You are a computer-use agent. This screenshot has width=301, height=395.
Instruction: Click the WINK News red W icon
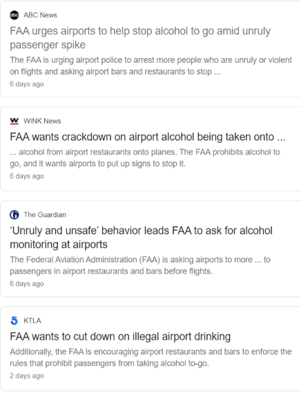click(x=14, y=121)
